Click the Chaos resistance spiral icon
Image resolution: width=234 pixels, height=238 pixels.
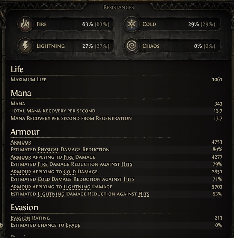pyautogui.click(x=131, y=46)
